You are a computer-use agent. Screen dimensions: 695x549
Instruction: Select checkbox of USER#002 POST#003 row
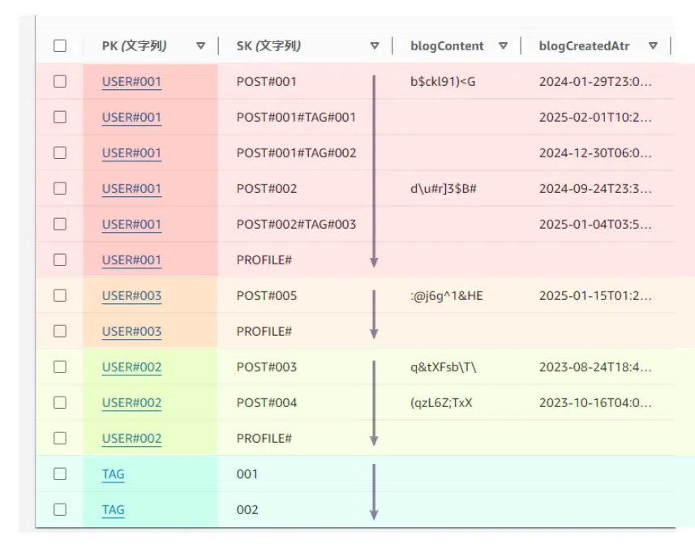pos(60,367)
